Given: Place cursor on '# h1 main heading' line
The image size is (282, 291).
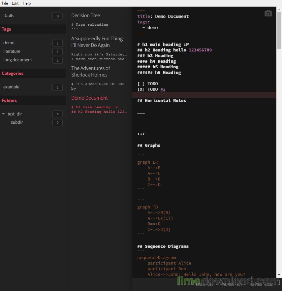Looking at the screenshot, I should 163,44.
